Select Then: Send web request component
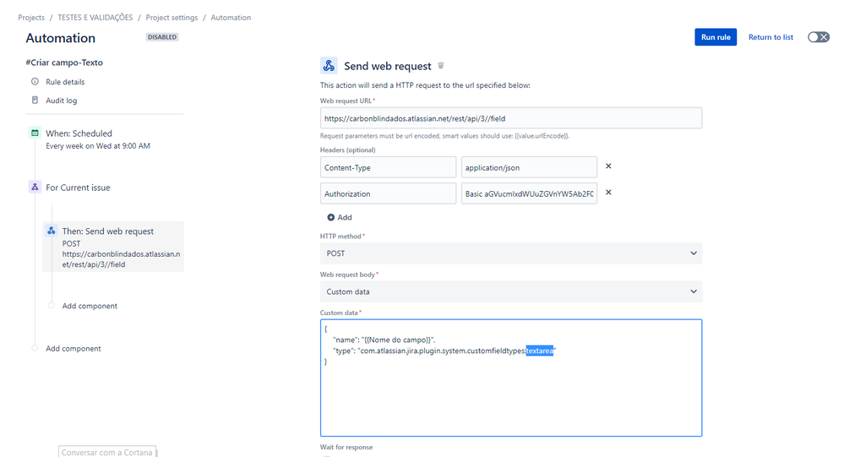The height and width of the screenshot is (457, 844). coord(113,247)
